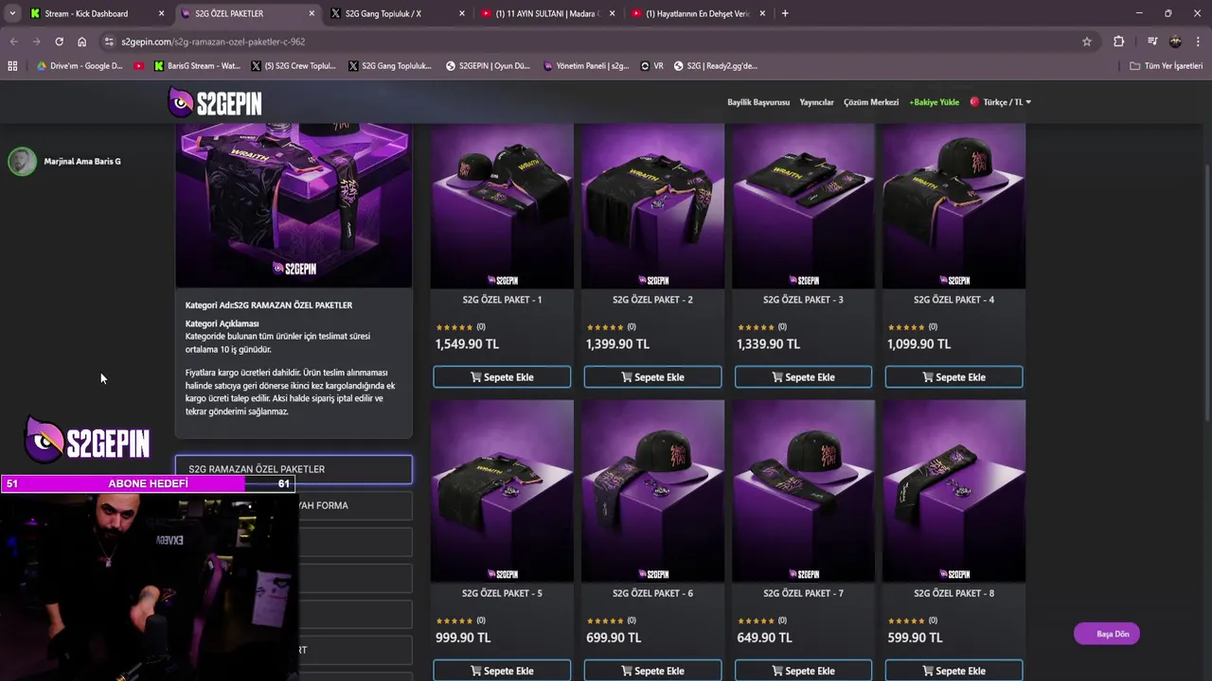Click the page vertical scrollbar

click(1206, 293)
